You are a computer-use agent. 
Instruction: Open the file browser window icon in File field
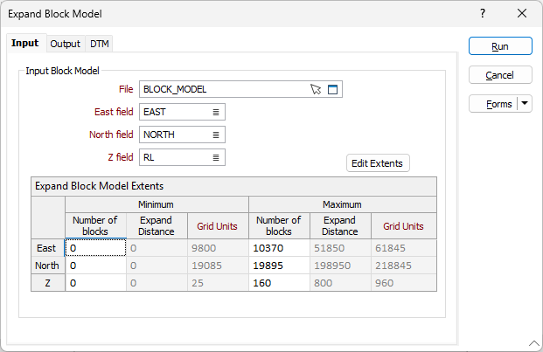coord(332,89)
